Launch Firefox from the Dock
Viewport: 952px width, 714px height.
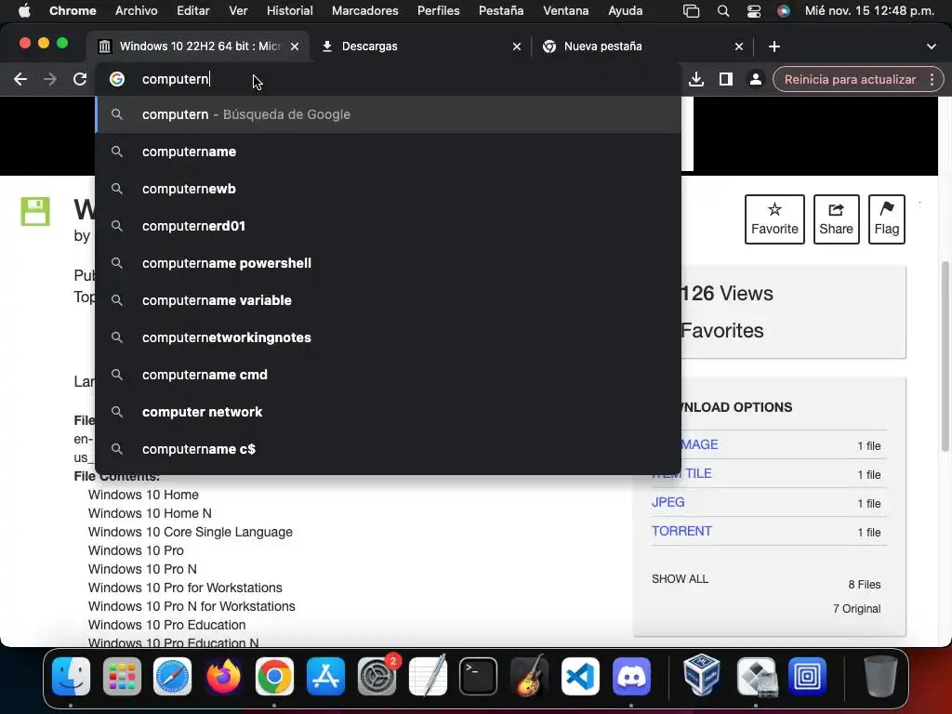click(223, 676)
